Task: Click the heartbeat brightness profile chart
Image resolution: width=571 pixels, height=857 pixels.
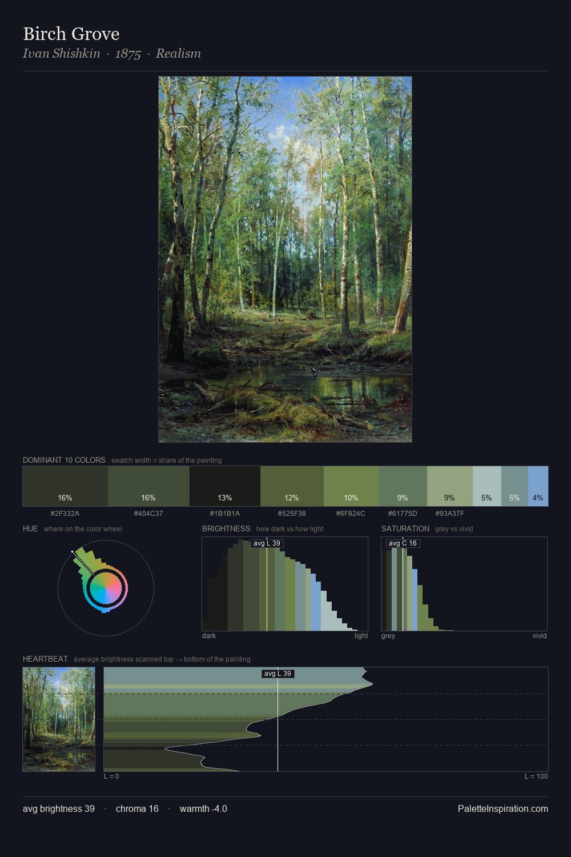Action: coord(326,719)
